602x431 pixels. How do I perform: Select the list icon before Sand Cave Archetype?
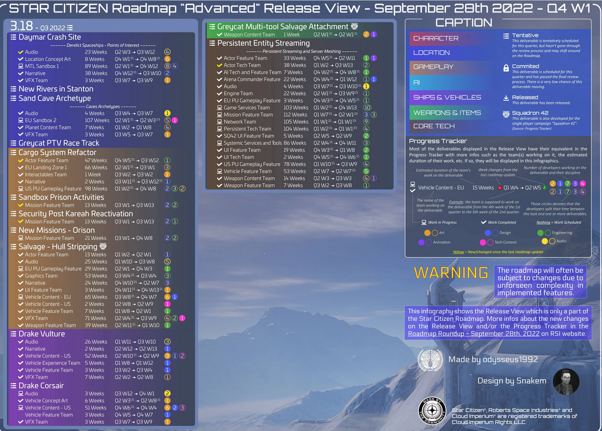13,99
